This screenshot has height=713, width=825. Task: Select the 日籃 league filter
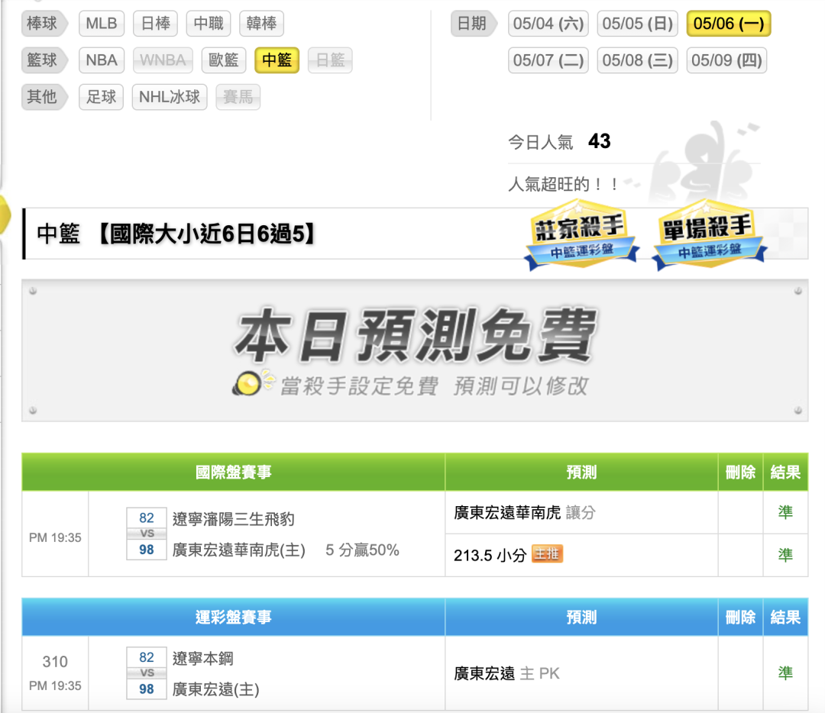330,60
